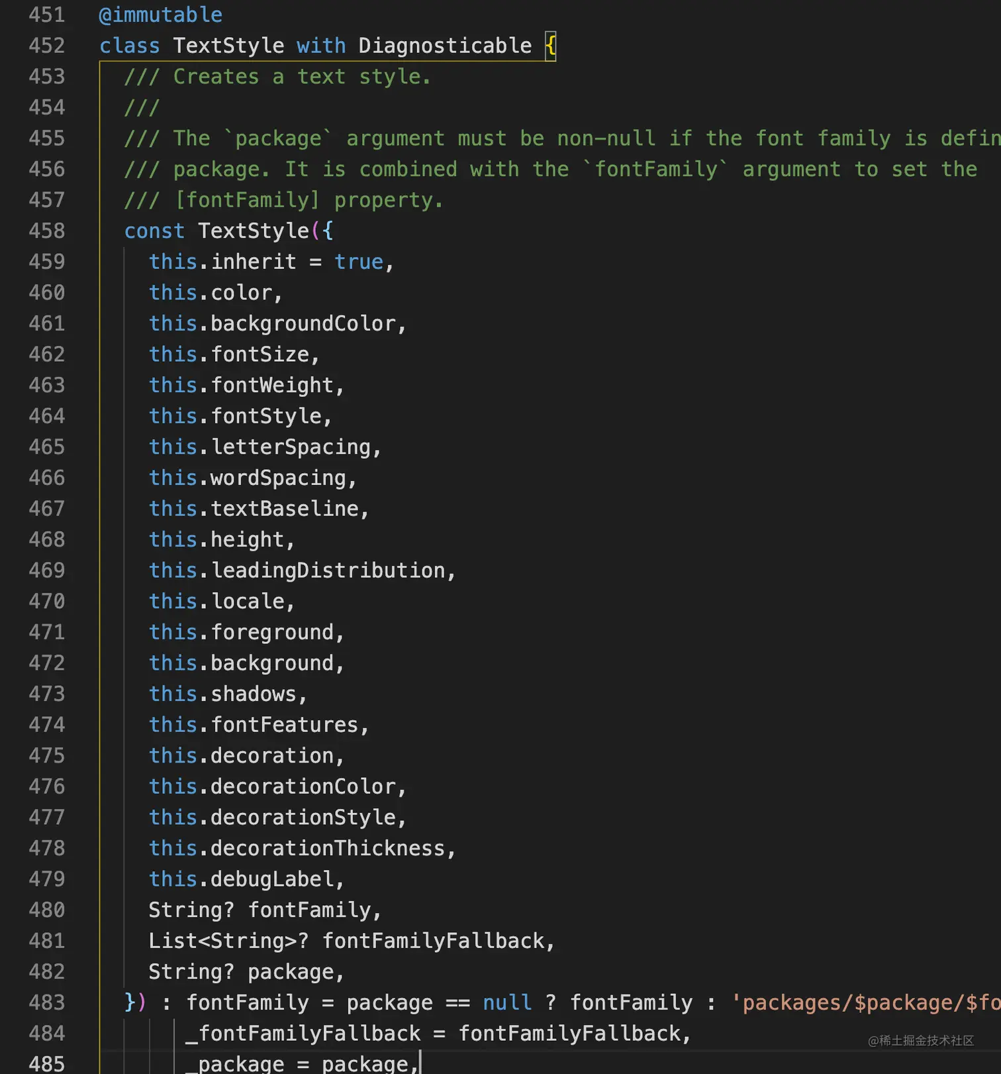Click 'String? fontFamily' on line 480

click(260, 910)
